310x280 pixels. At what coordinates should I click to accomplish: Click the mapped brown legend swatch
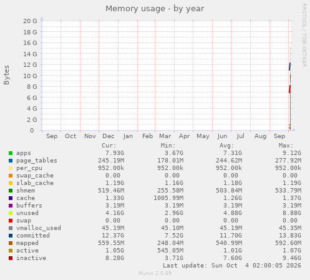[x=11, y=243]
